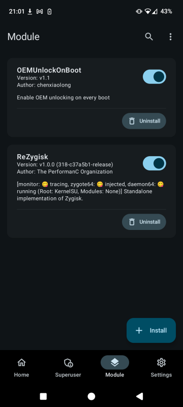Image resolution: width=183 pixels, height=407 pixels.
Task: Tap the Android back navigation triangle
Action: [x=139, y=396]
